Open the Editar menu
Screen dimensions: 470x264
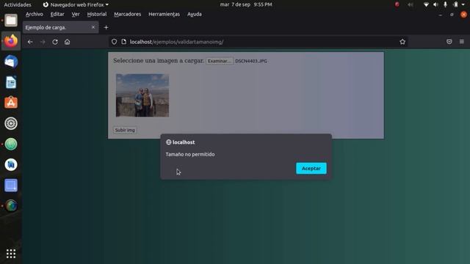click(x=57, y=14)
